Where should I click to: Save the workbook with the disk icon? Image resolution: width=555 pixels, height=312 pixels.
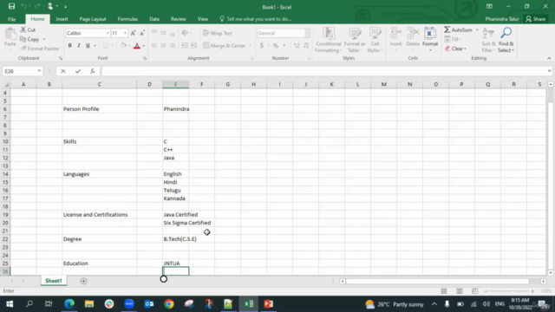point(11,6)
